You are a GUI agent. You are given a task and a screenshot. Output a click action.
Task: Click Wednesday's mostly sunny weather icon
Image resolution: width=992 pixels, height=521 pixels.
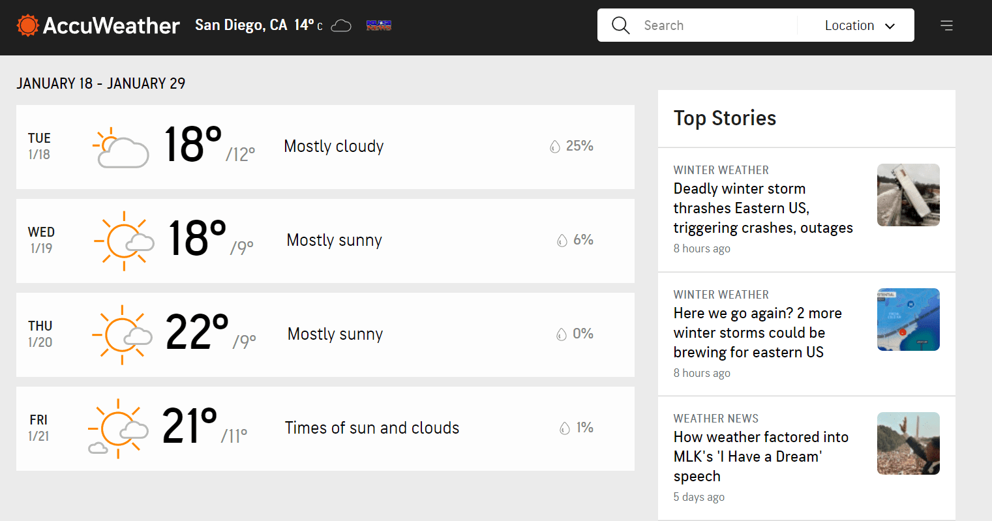click(x=123, y=241)
